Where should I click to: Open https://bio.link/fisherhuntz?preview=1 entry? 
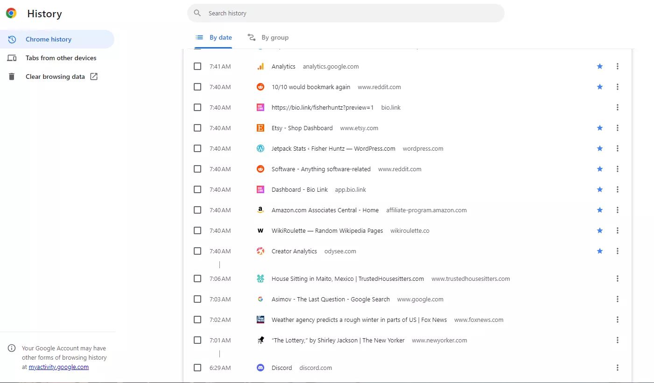click(x=323, y=107)
